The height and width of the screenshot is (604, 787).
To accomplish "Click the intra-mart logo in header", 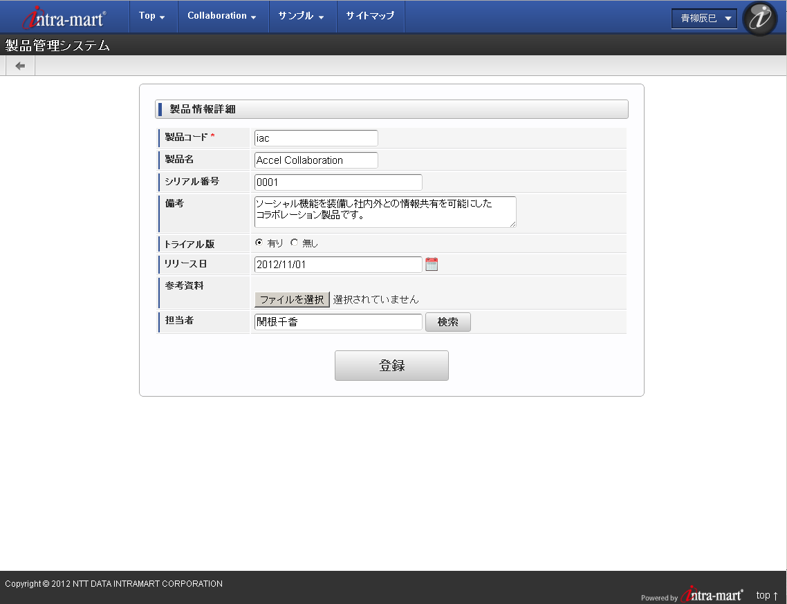I will tap(64, 17).
